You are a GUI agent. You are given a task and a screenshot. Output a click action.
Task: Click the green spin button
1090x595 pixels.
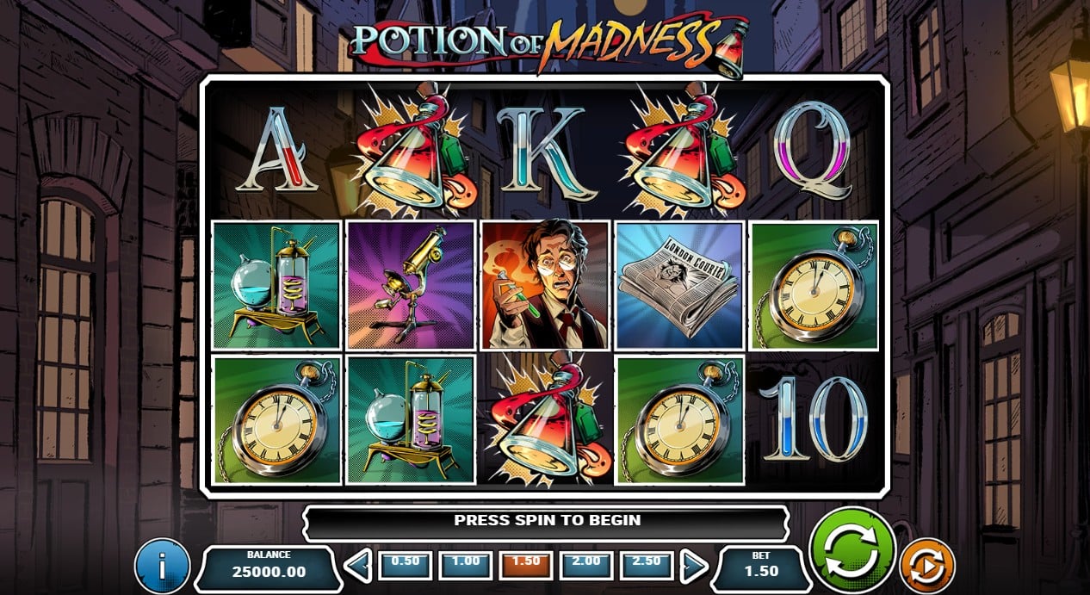852,551
